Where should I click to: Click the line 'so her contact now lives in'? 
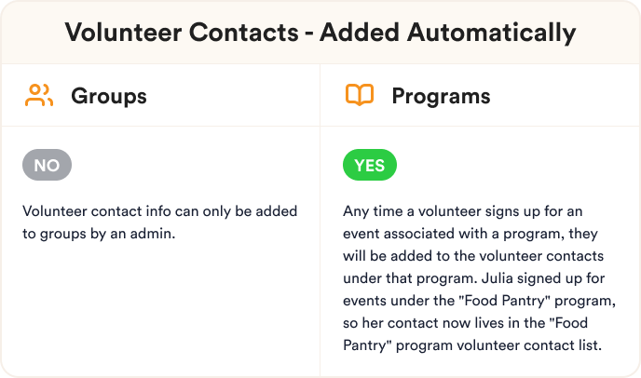pos(465,323)
